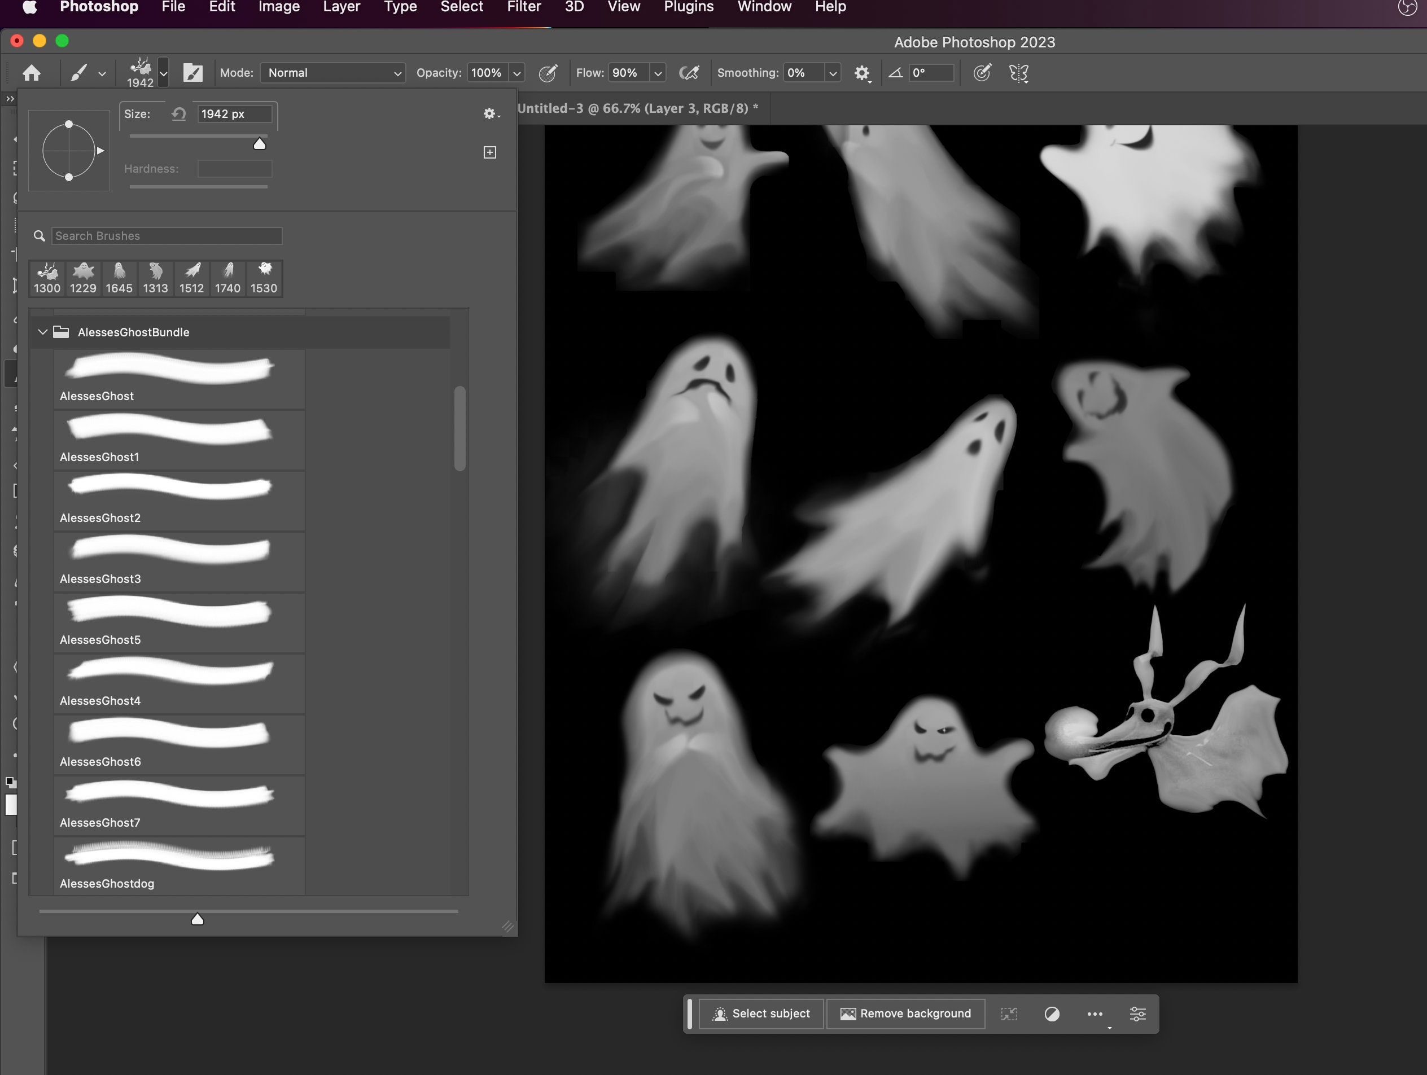Open the Home screen via house icon
The height and width of the screenshot is (1075, 1427).
coord(32,73)
